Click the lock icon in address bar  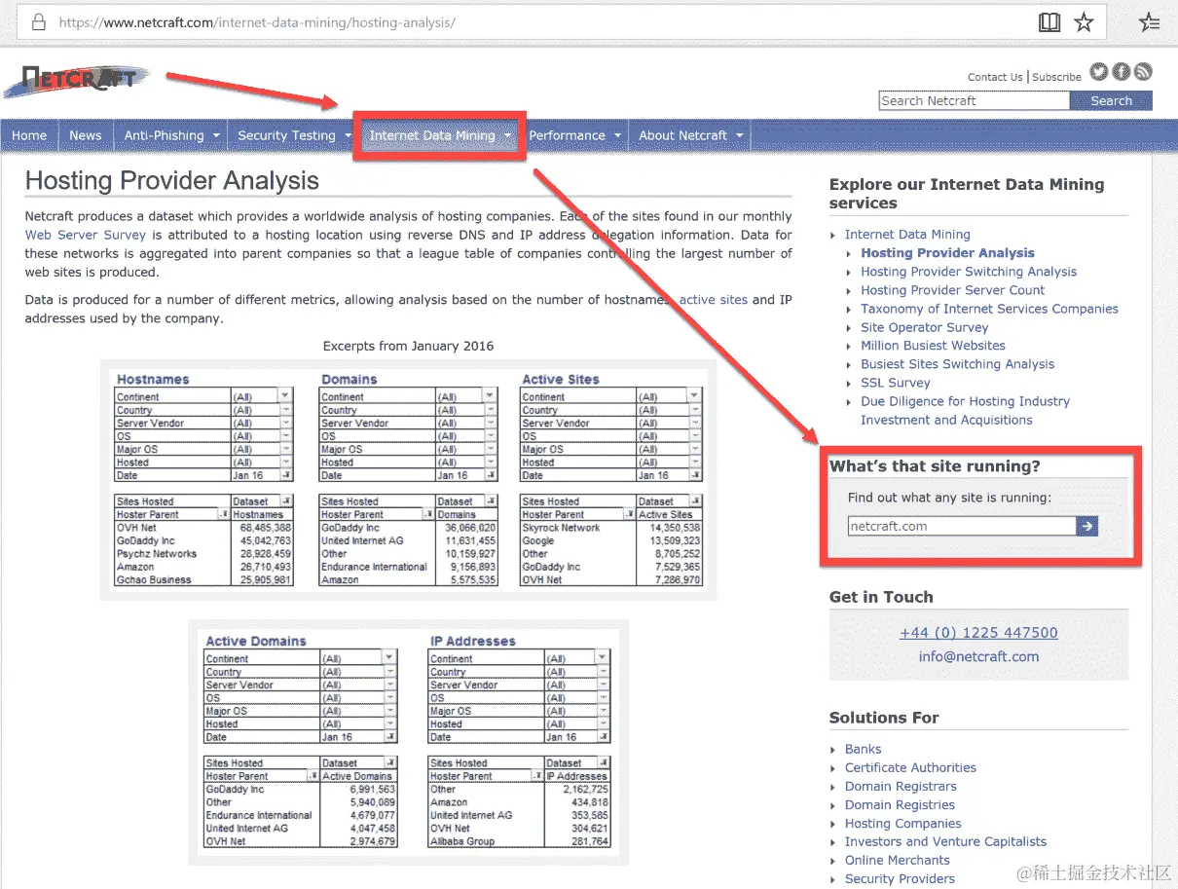(38, 21)
